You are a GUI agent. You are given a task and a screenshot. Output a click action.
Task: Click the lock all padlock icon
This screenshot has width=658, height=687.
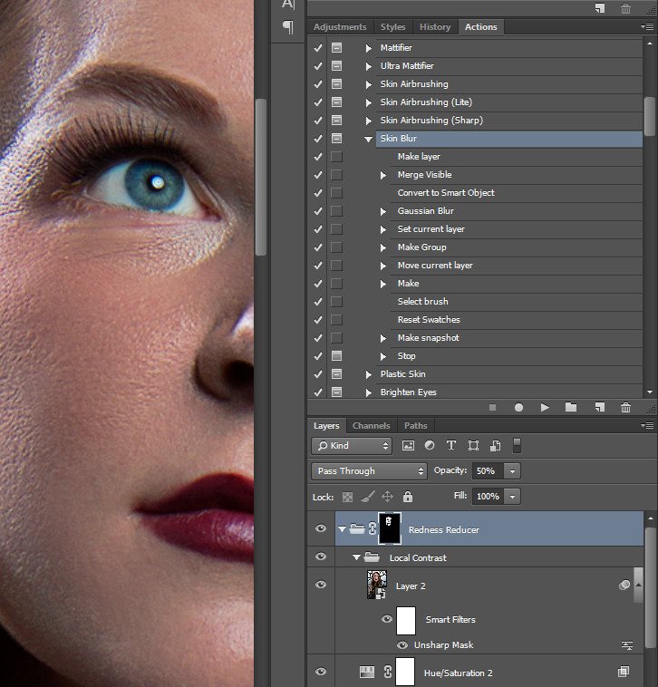pos(408,497)
